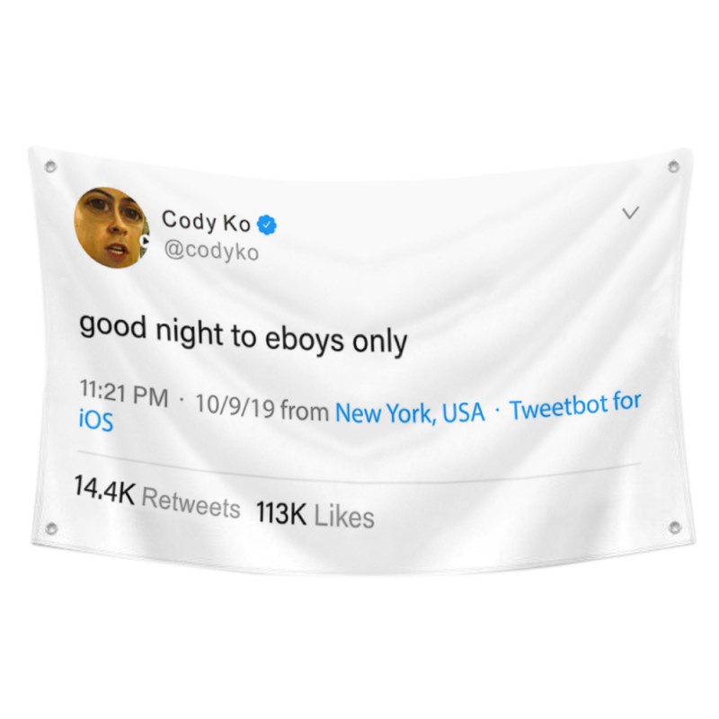The width and height of the screenshot is (719, 719).
Task: View the 14.4K Retweets list
Action: (156, 497)
